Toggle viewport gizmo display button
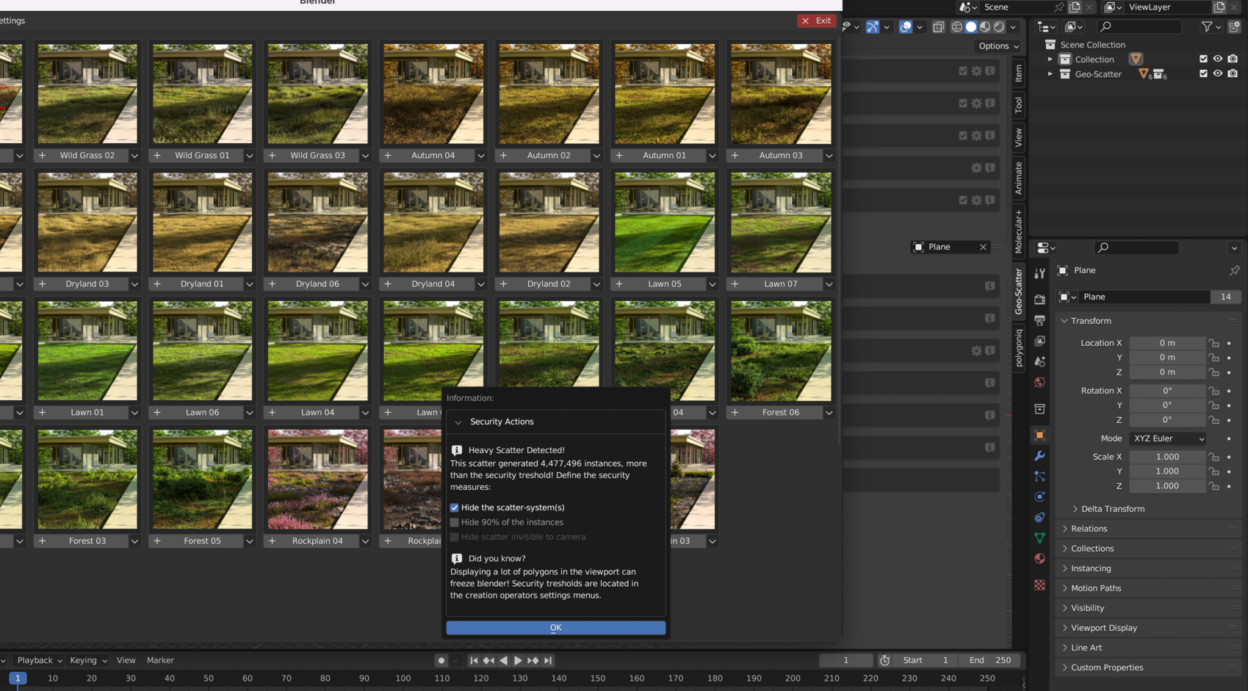The image size is (1248, 691). 873,27
